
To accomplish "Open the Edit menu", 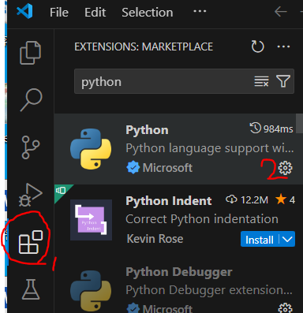I will [x=95, y=13].
